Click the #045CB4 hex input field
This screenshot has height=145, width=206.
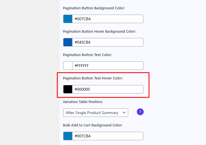108,42
